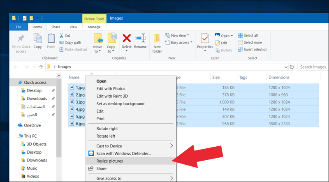Open Videos folder in sidebar

tap(30, 176)
